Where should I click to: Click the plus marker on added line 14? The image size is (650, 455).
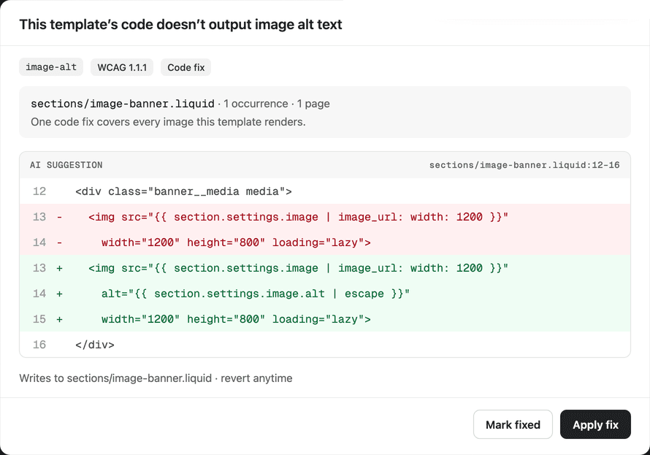coord(59,294)
